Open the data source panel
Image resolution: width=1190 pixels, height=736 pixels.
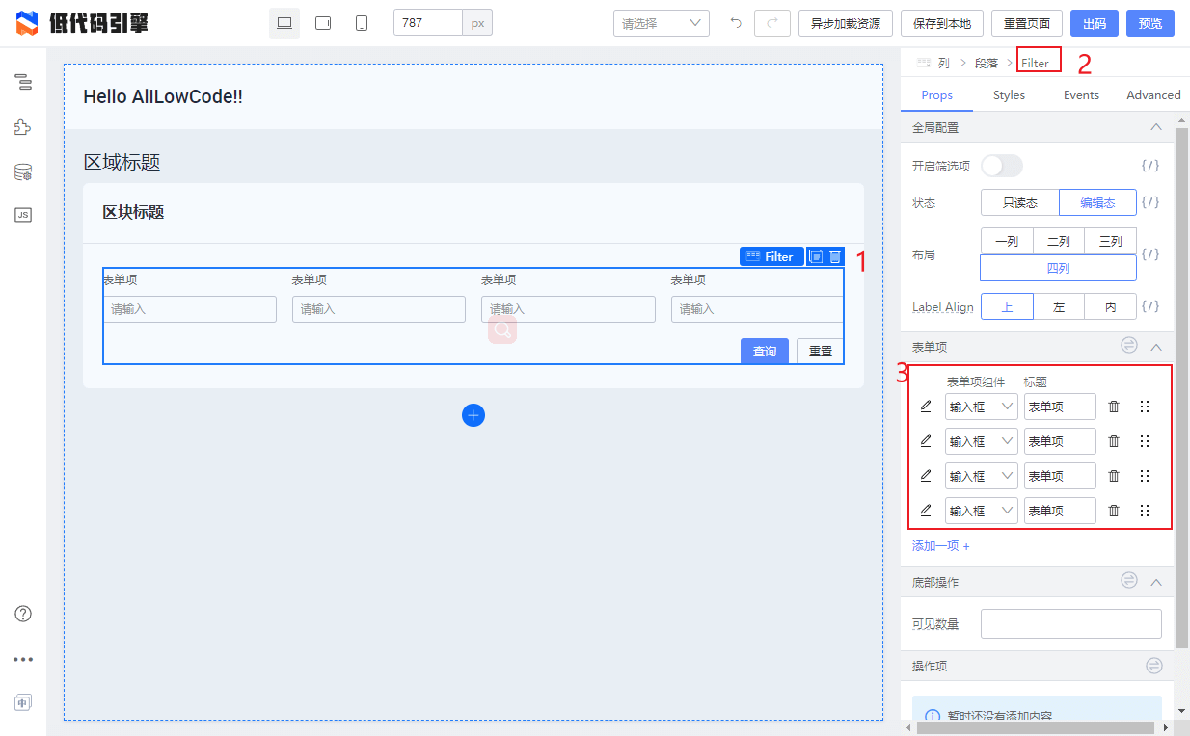pyautogui.click(x=23, y=171)
